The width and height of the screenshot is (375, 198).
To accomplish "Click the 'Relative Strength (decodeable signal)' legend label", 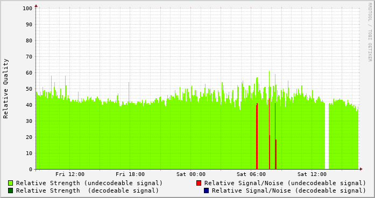I will click(x=88, y=190).
